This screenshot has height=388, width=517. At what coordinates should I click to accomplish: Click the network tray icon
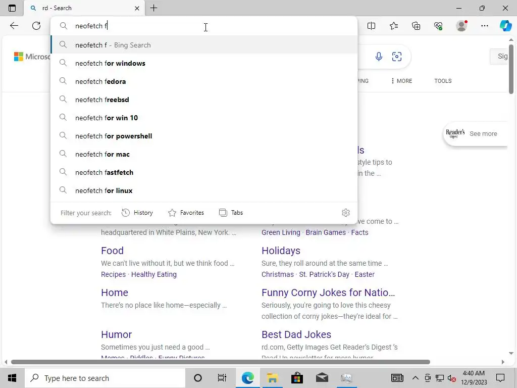(440, 378)
